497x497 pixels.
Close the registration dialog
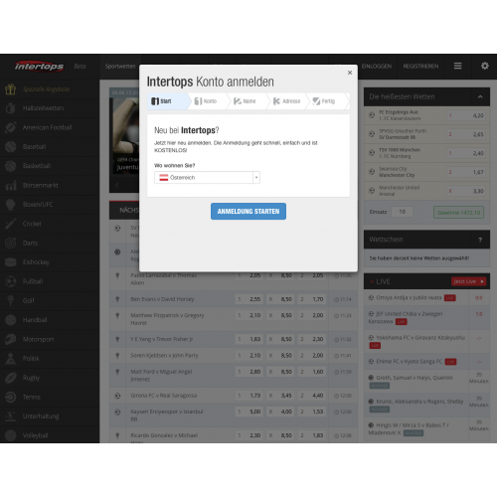pos(350,73)
